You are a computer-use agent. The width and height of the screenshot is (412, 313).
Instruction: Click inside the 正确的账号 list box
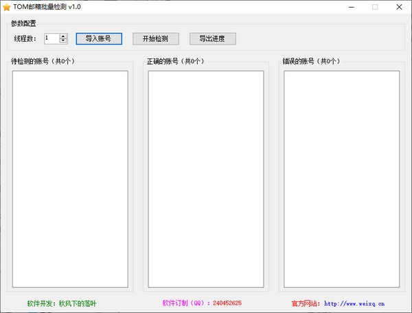click(x=206, y=177)
